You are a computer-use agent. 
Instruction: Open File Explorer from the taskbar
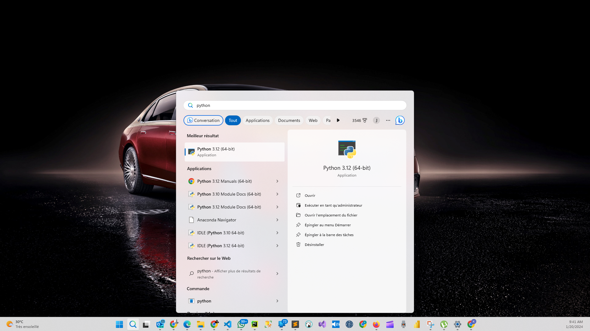click(x=201, y=324)
